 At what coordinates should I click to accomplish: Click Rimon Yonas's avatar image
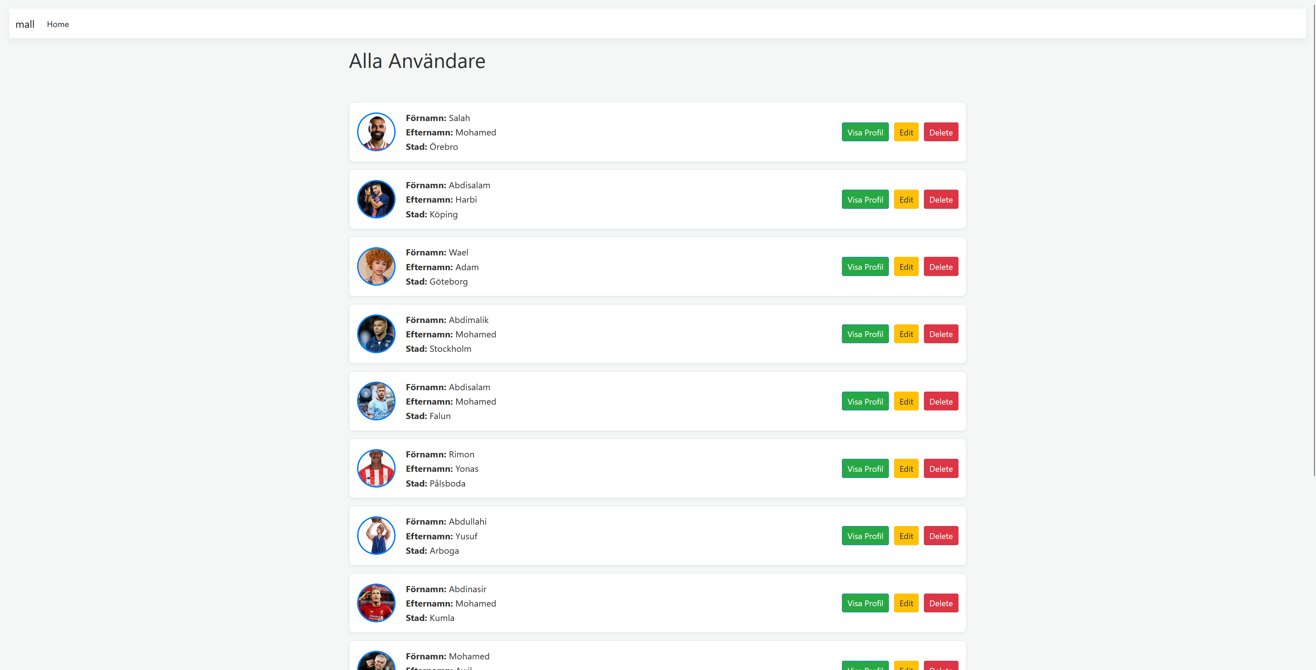point(376,468)
